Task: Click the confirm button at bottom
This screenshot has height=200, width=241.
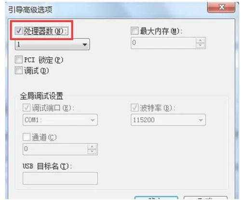Action: pyautogui.click(x=156, y=198)
